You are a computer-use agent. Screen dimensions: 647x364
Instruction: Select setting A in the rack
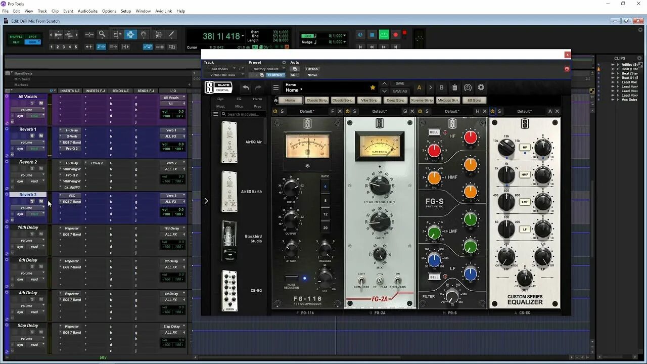[419, 87]
